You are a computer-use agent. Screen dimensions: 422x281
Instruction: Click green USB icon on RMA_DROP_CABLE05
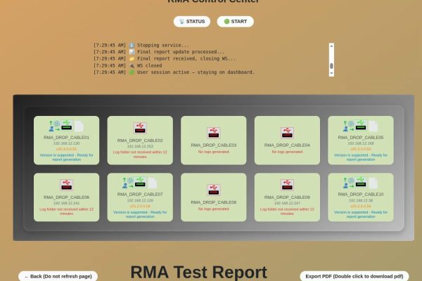[361, 125]
